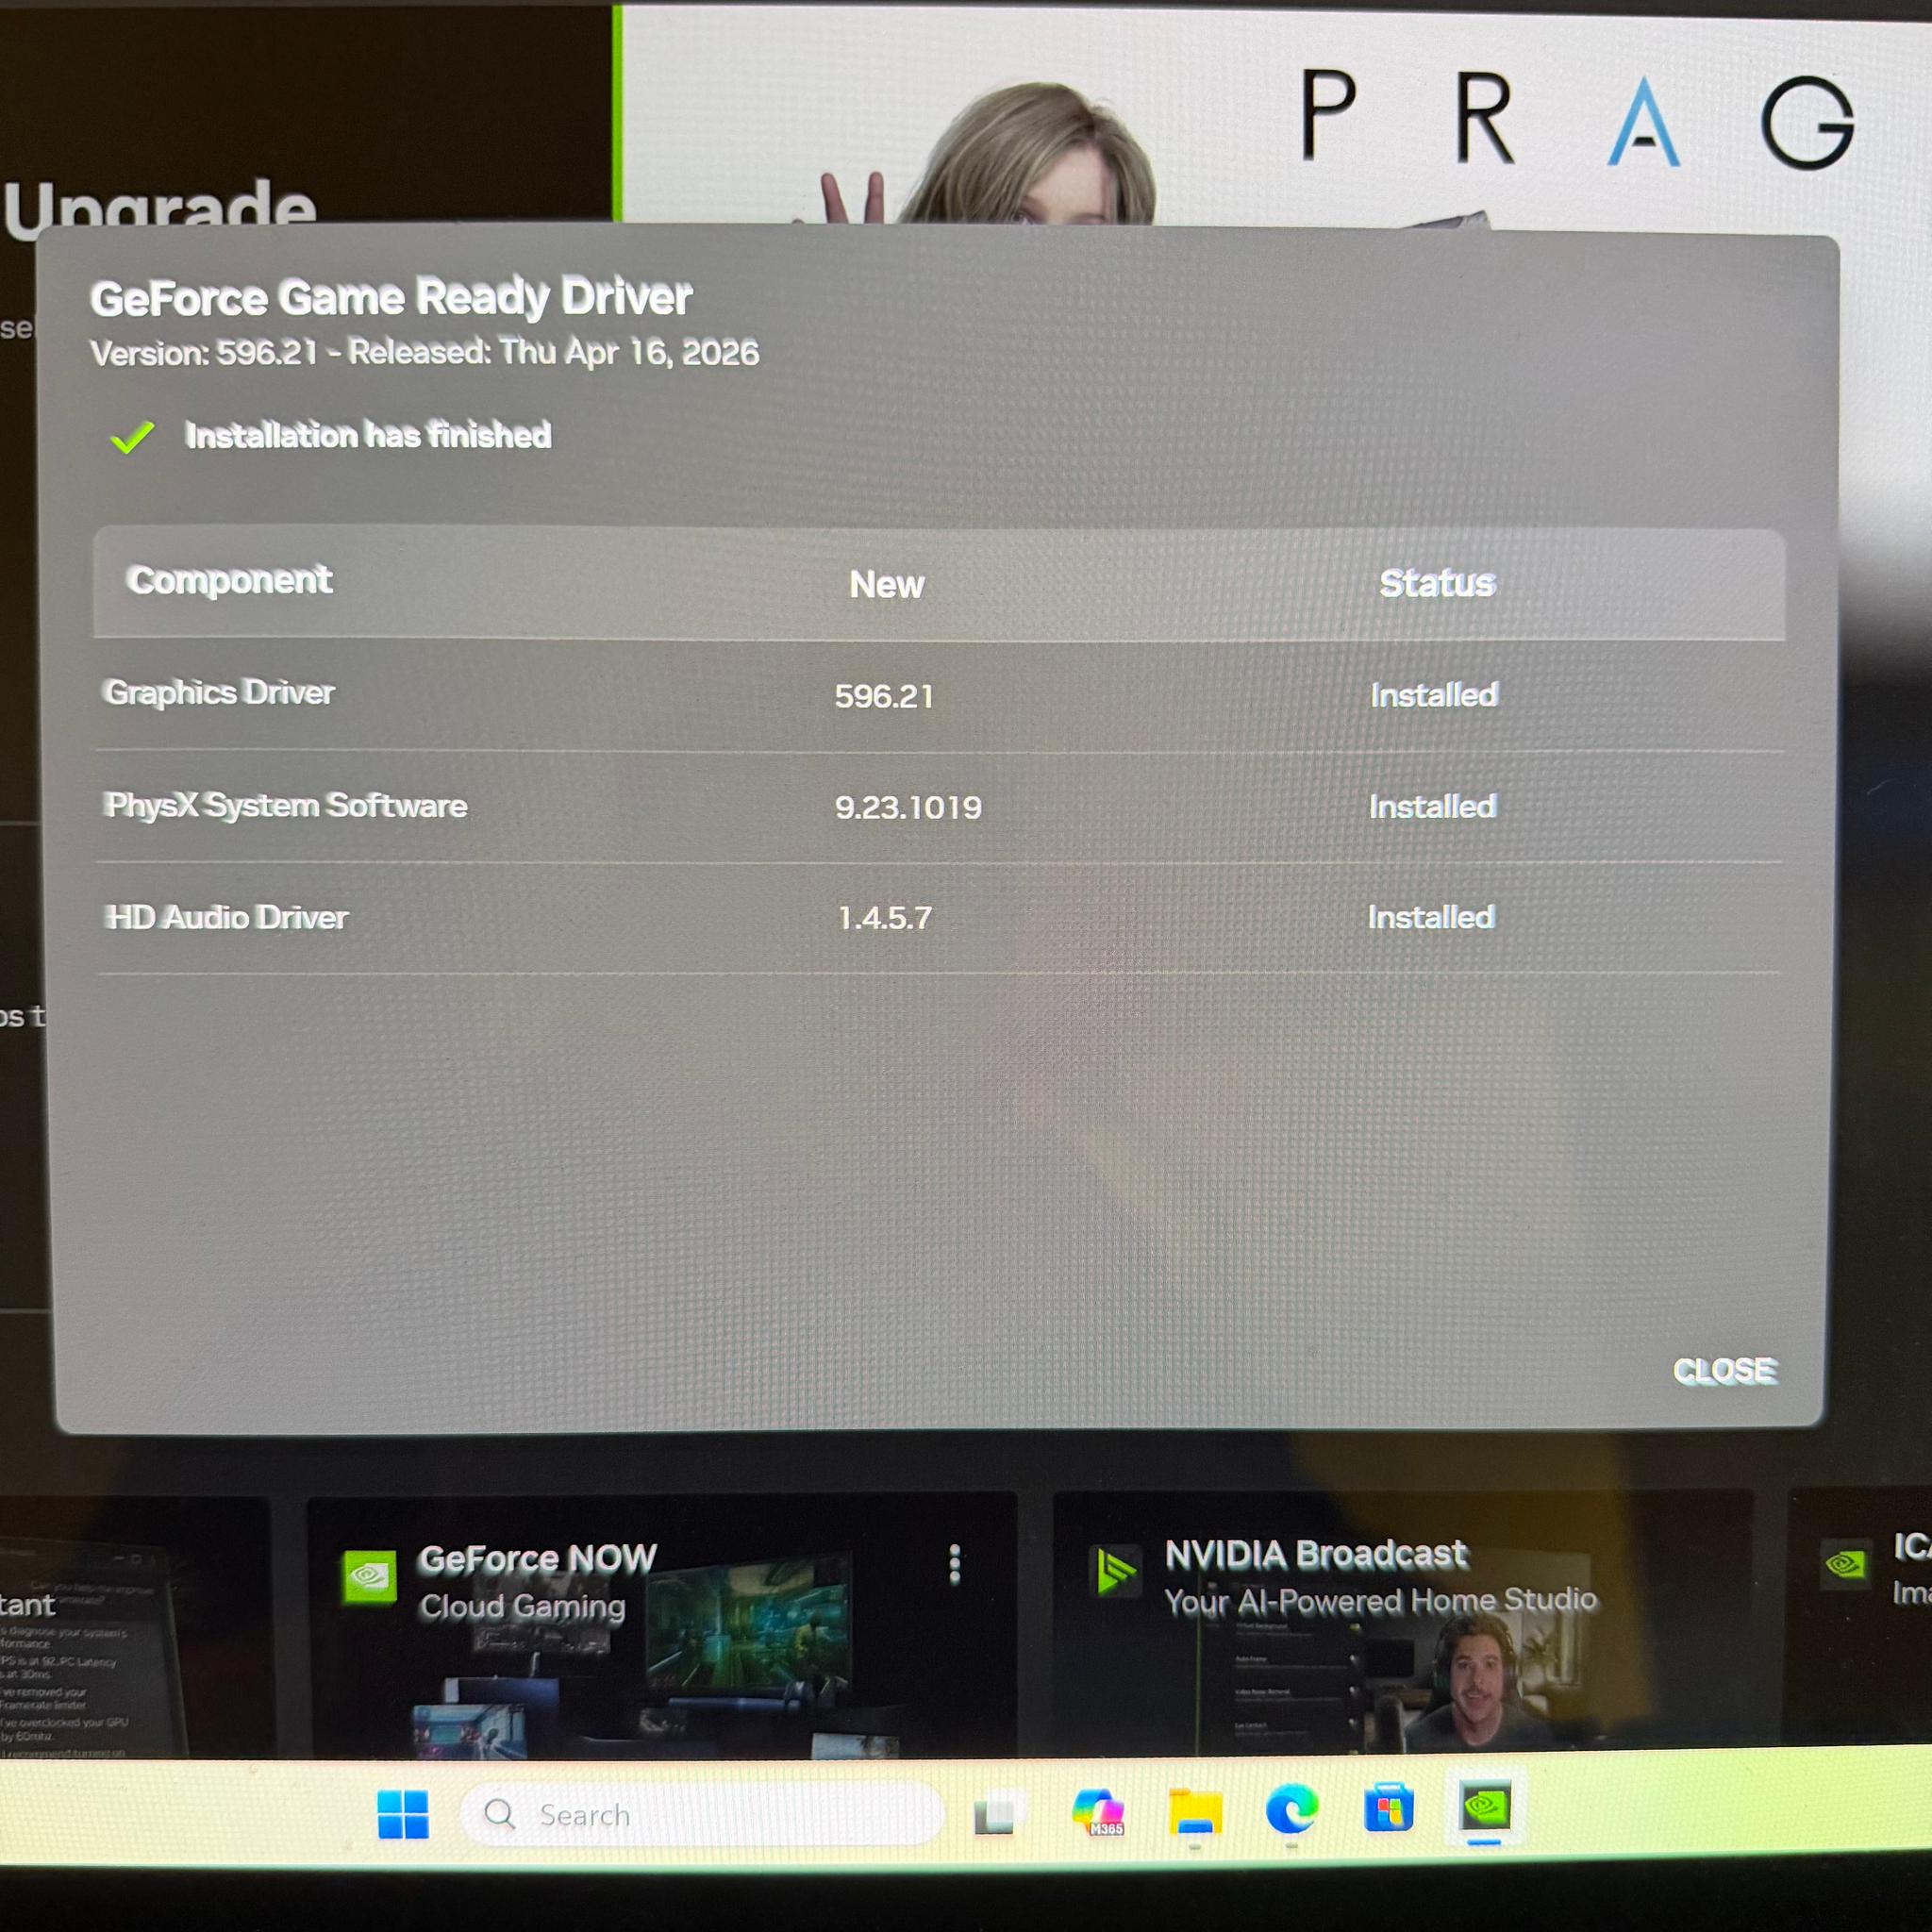This screenshot has height=1932, width=1932.
Task: Click the green installation checkmark icon
Action: pyautogui.click(x=132, y=437)
